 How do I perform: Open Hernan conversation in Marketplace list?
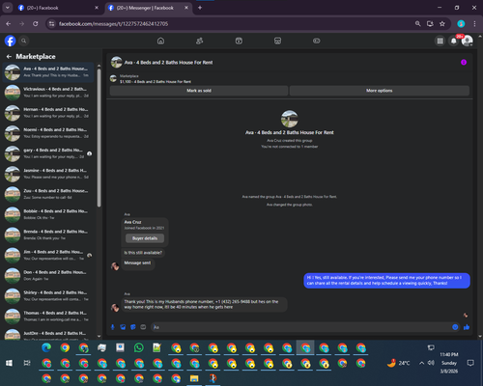(48, 113)
